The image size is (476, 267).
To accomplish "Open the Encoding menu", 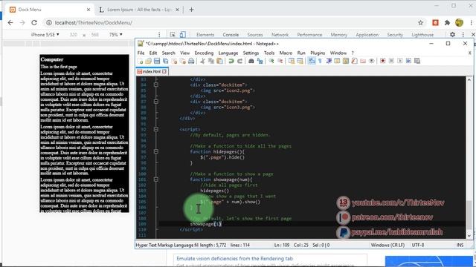I will coord(204,53).
